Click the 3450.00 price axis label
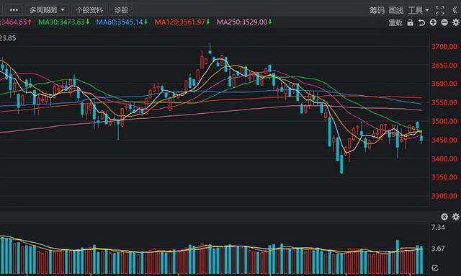The width and height of the screenshot is (461, 276). coord(444,140)
